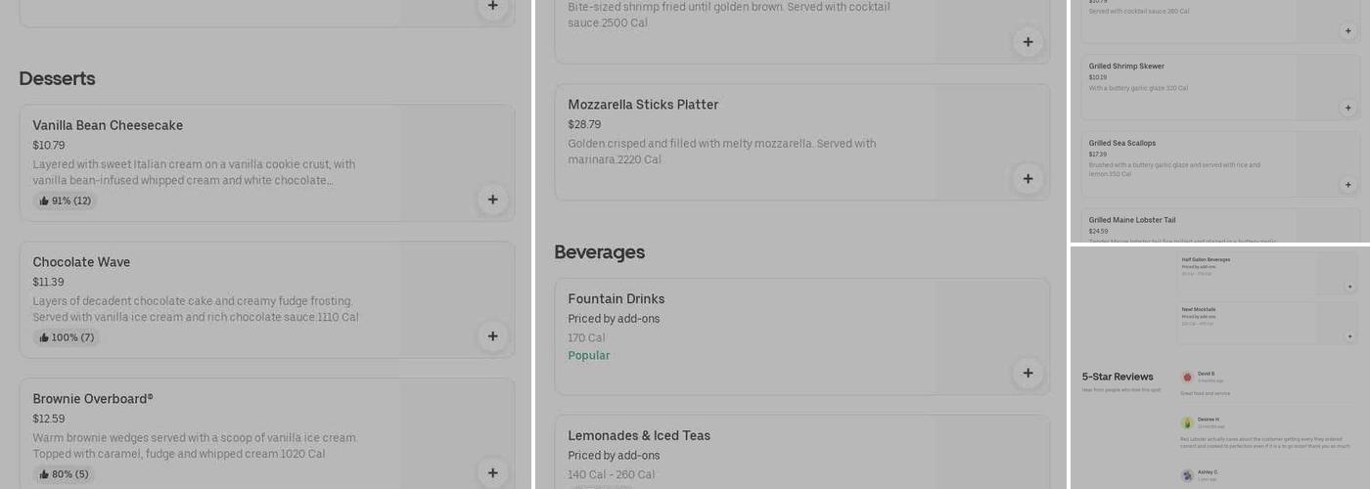Add Half Gallon Beverages to cart
1370x489 pixels.
click(x=1349, y=287)
